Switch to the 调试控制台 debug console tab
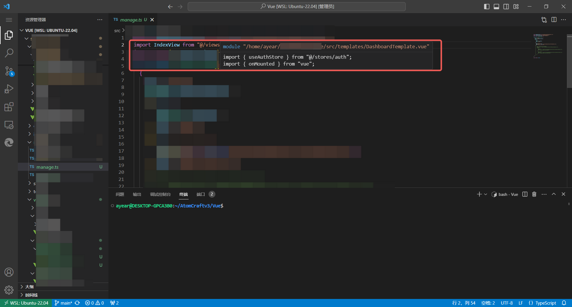The width and height of the screenshot is (572, 307). (x=160, y=194)
